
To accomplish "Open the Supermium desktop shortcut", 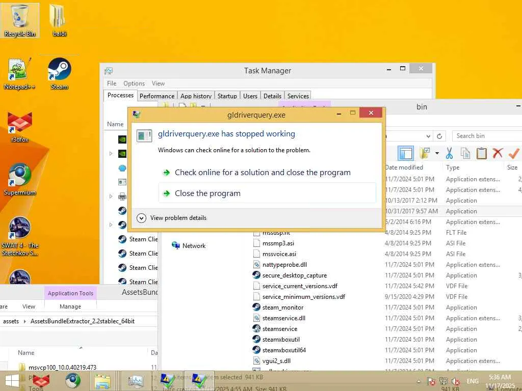I will pyautogui.click(x=20, y=180).
